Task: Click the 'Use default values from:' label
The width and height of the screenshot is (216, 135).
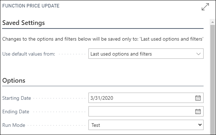Action: [29, 54]
